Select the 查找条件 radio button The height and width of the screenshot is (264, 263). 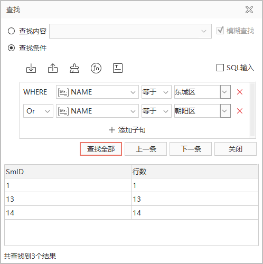click(x=11, y=48)
